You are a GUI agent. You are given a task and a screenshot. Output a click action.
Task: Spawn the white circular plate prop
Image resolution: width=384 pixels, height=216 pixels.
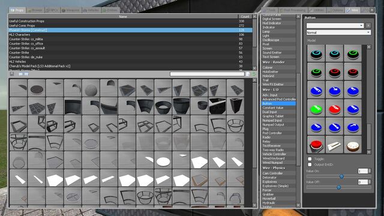[163, 160]
